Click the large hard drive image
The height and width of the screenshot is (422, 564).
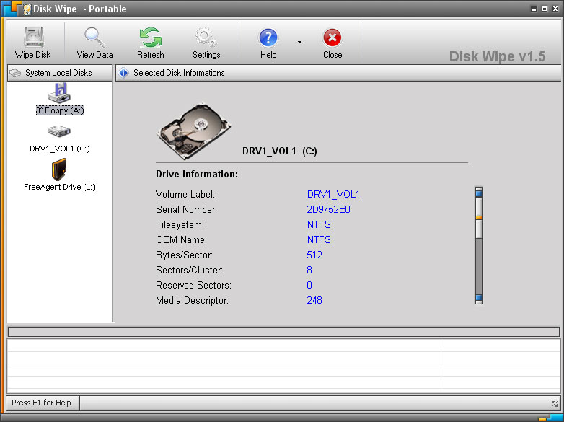(x=193, y=131)
